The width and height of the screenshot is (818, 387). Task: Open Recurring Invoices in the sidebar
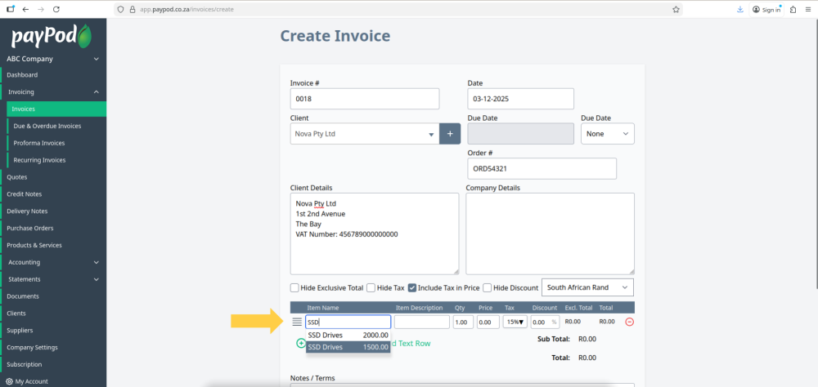39,160
